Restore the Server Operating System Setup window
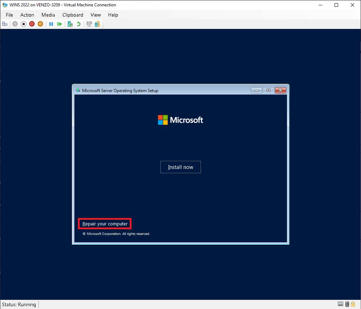This screenshot has width=361, height=309. coord(268,90)
